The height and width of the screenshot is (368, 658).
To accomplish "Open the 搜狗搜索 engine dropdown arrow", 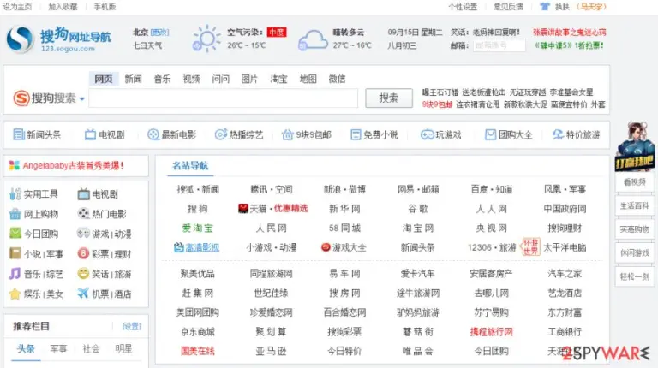I will 82,99.
